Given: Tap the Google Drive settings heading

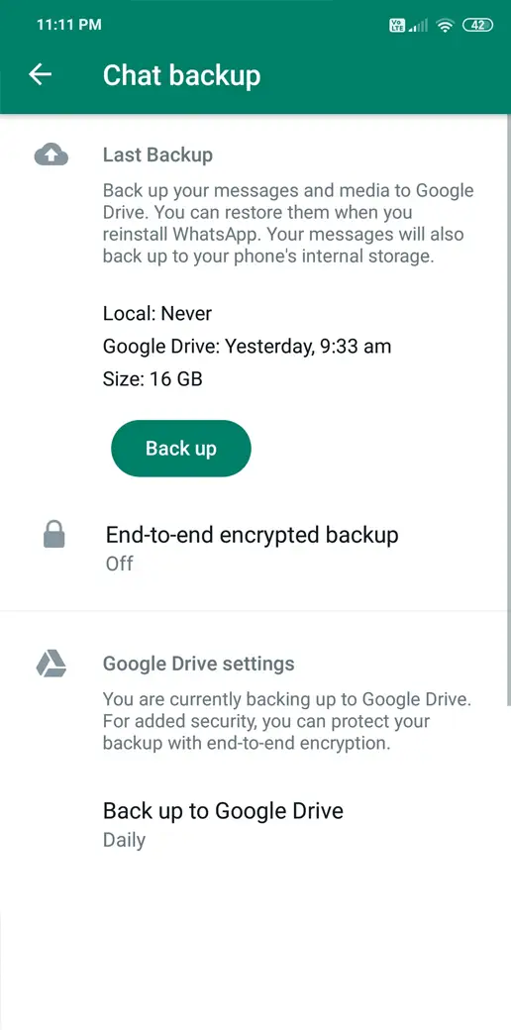Looking at the screenshot, I should click(199, 664).
